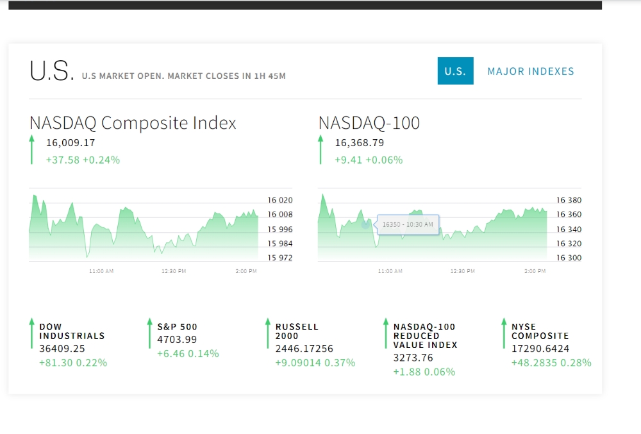The height and width of the screenshot is (434, 641).
Task: Click the 11:00 AM label under NASDAQ-100 chart
Action: [x=390, y=271]
